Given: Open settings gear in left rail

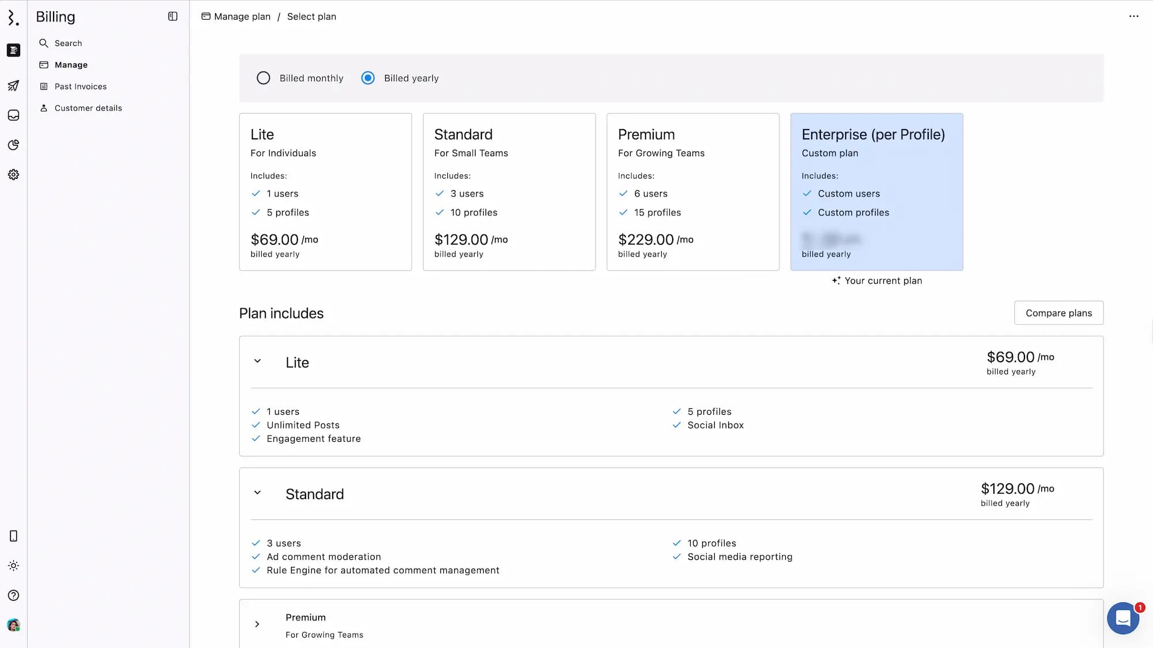Looking at the screenshot, I should (x=13, y=175).
